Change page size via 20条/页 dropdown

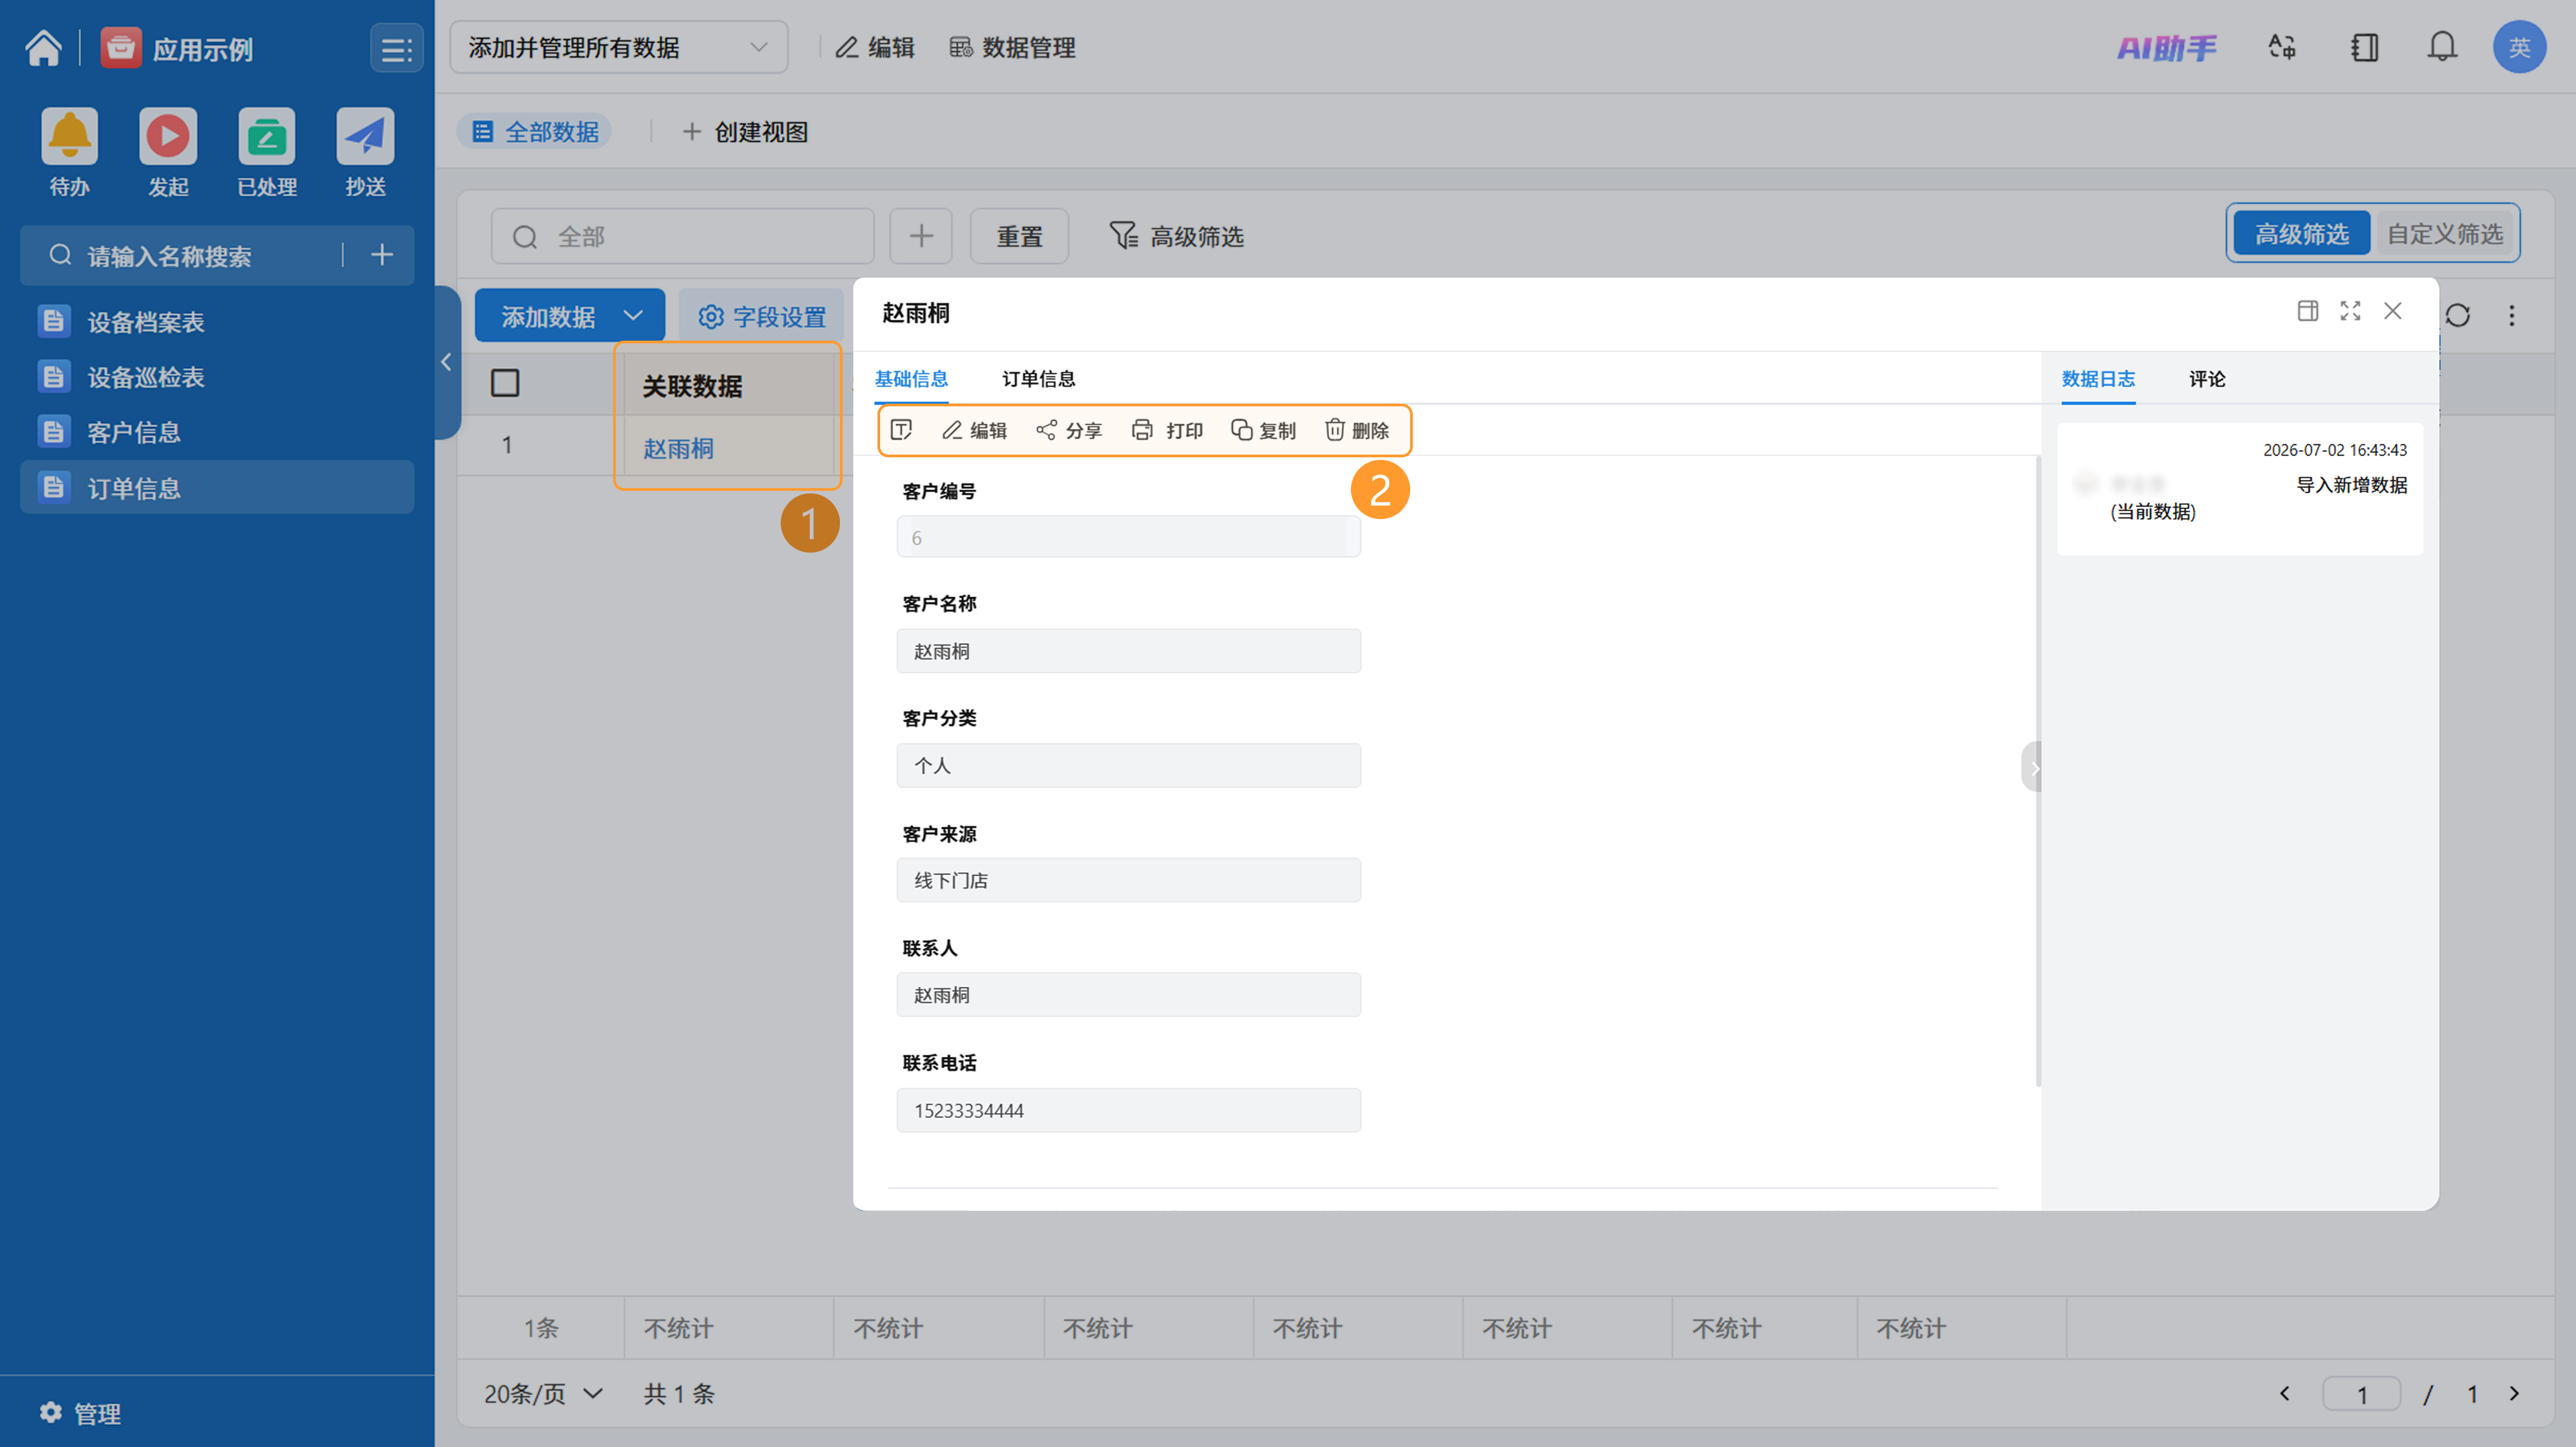pyautogui.click(x=543, y=1393)
